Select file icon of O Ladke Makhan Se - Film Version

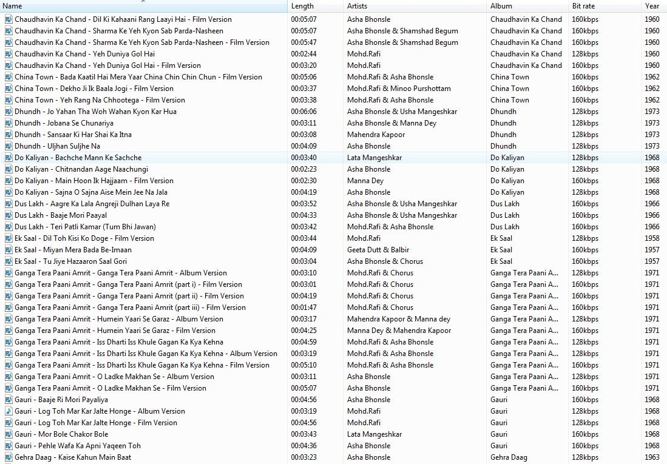[x=8, y=388]
